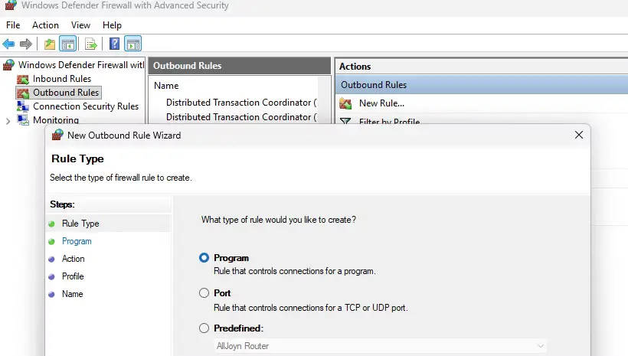Screen dimensions: 628x356
Task: Open the View menu
Action: click(x=80, y=25)
